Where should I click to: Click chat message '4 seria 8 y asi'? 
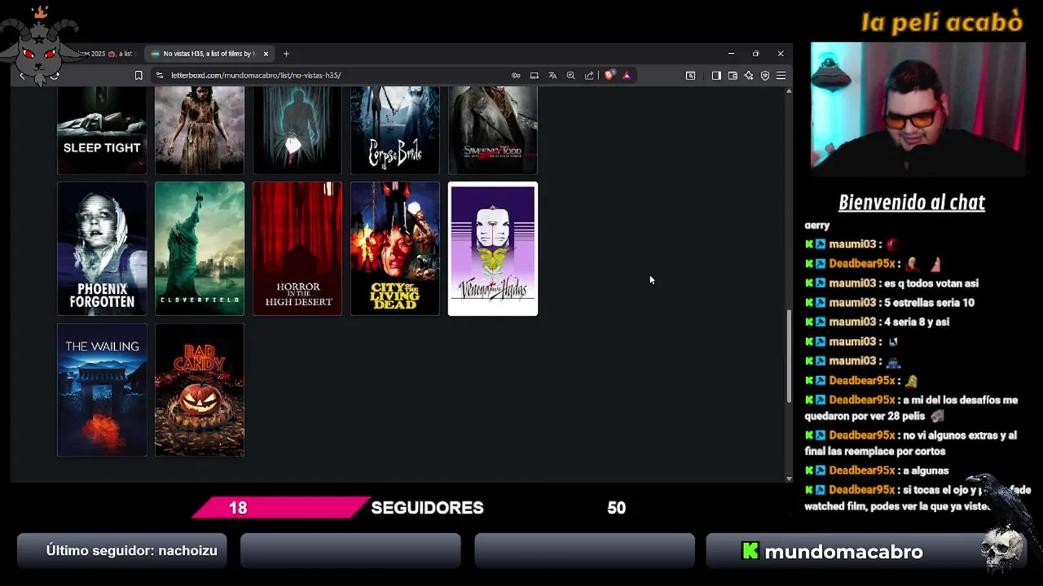[x=916, y=322]
